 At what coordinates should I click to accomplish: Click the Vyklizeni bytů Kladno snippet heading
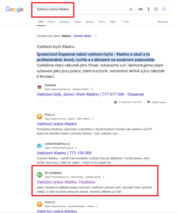[56, 47]
